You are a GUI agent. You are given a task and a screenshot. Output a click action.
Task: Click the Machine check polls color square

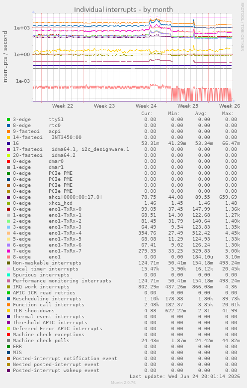pos(8,341)
